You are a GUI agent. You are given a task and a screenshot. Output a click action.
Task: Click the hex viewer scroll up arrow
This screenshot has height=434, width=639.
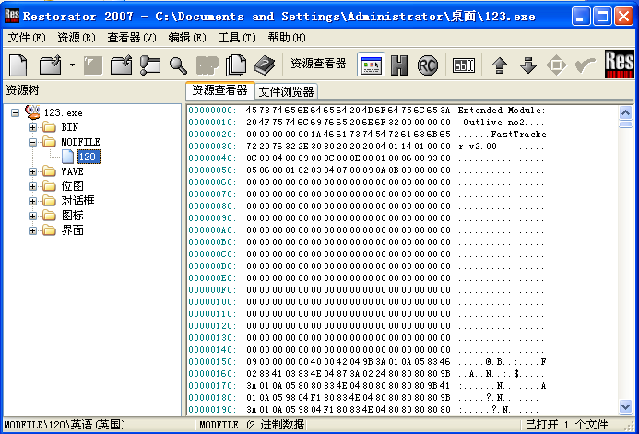(625, 112)
